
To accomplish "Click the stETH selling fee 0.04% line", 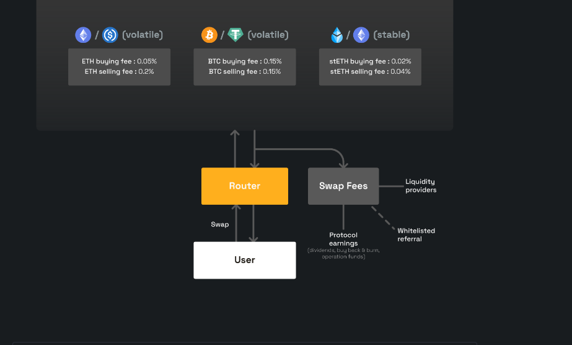I will [x=370, y=71].
